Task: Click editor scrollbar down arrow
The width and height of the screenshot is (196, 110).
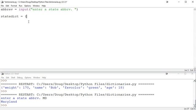Action: tap(195, 68)
